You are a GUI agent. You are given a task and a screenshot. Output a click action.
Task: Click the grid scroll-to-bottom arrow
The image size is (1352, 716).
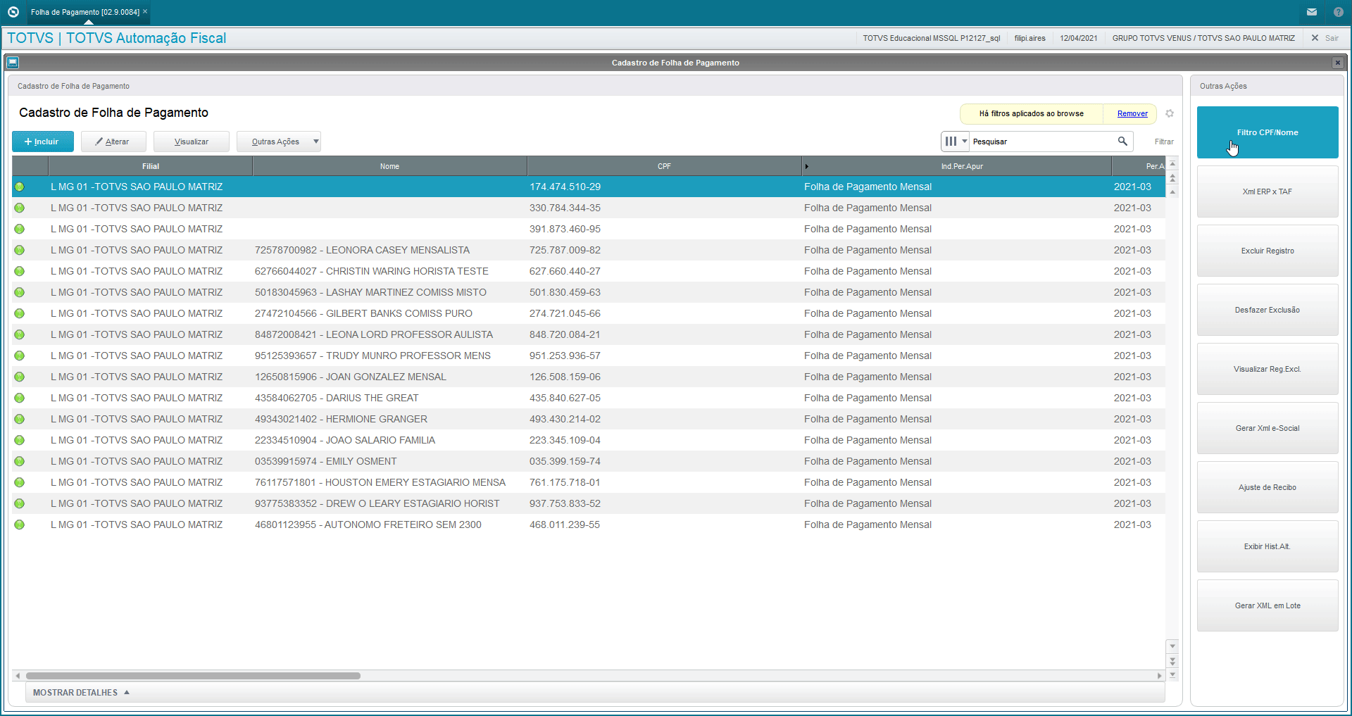pos(1172,675)
